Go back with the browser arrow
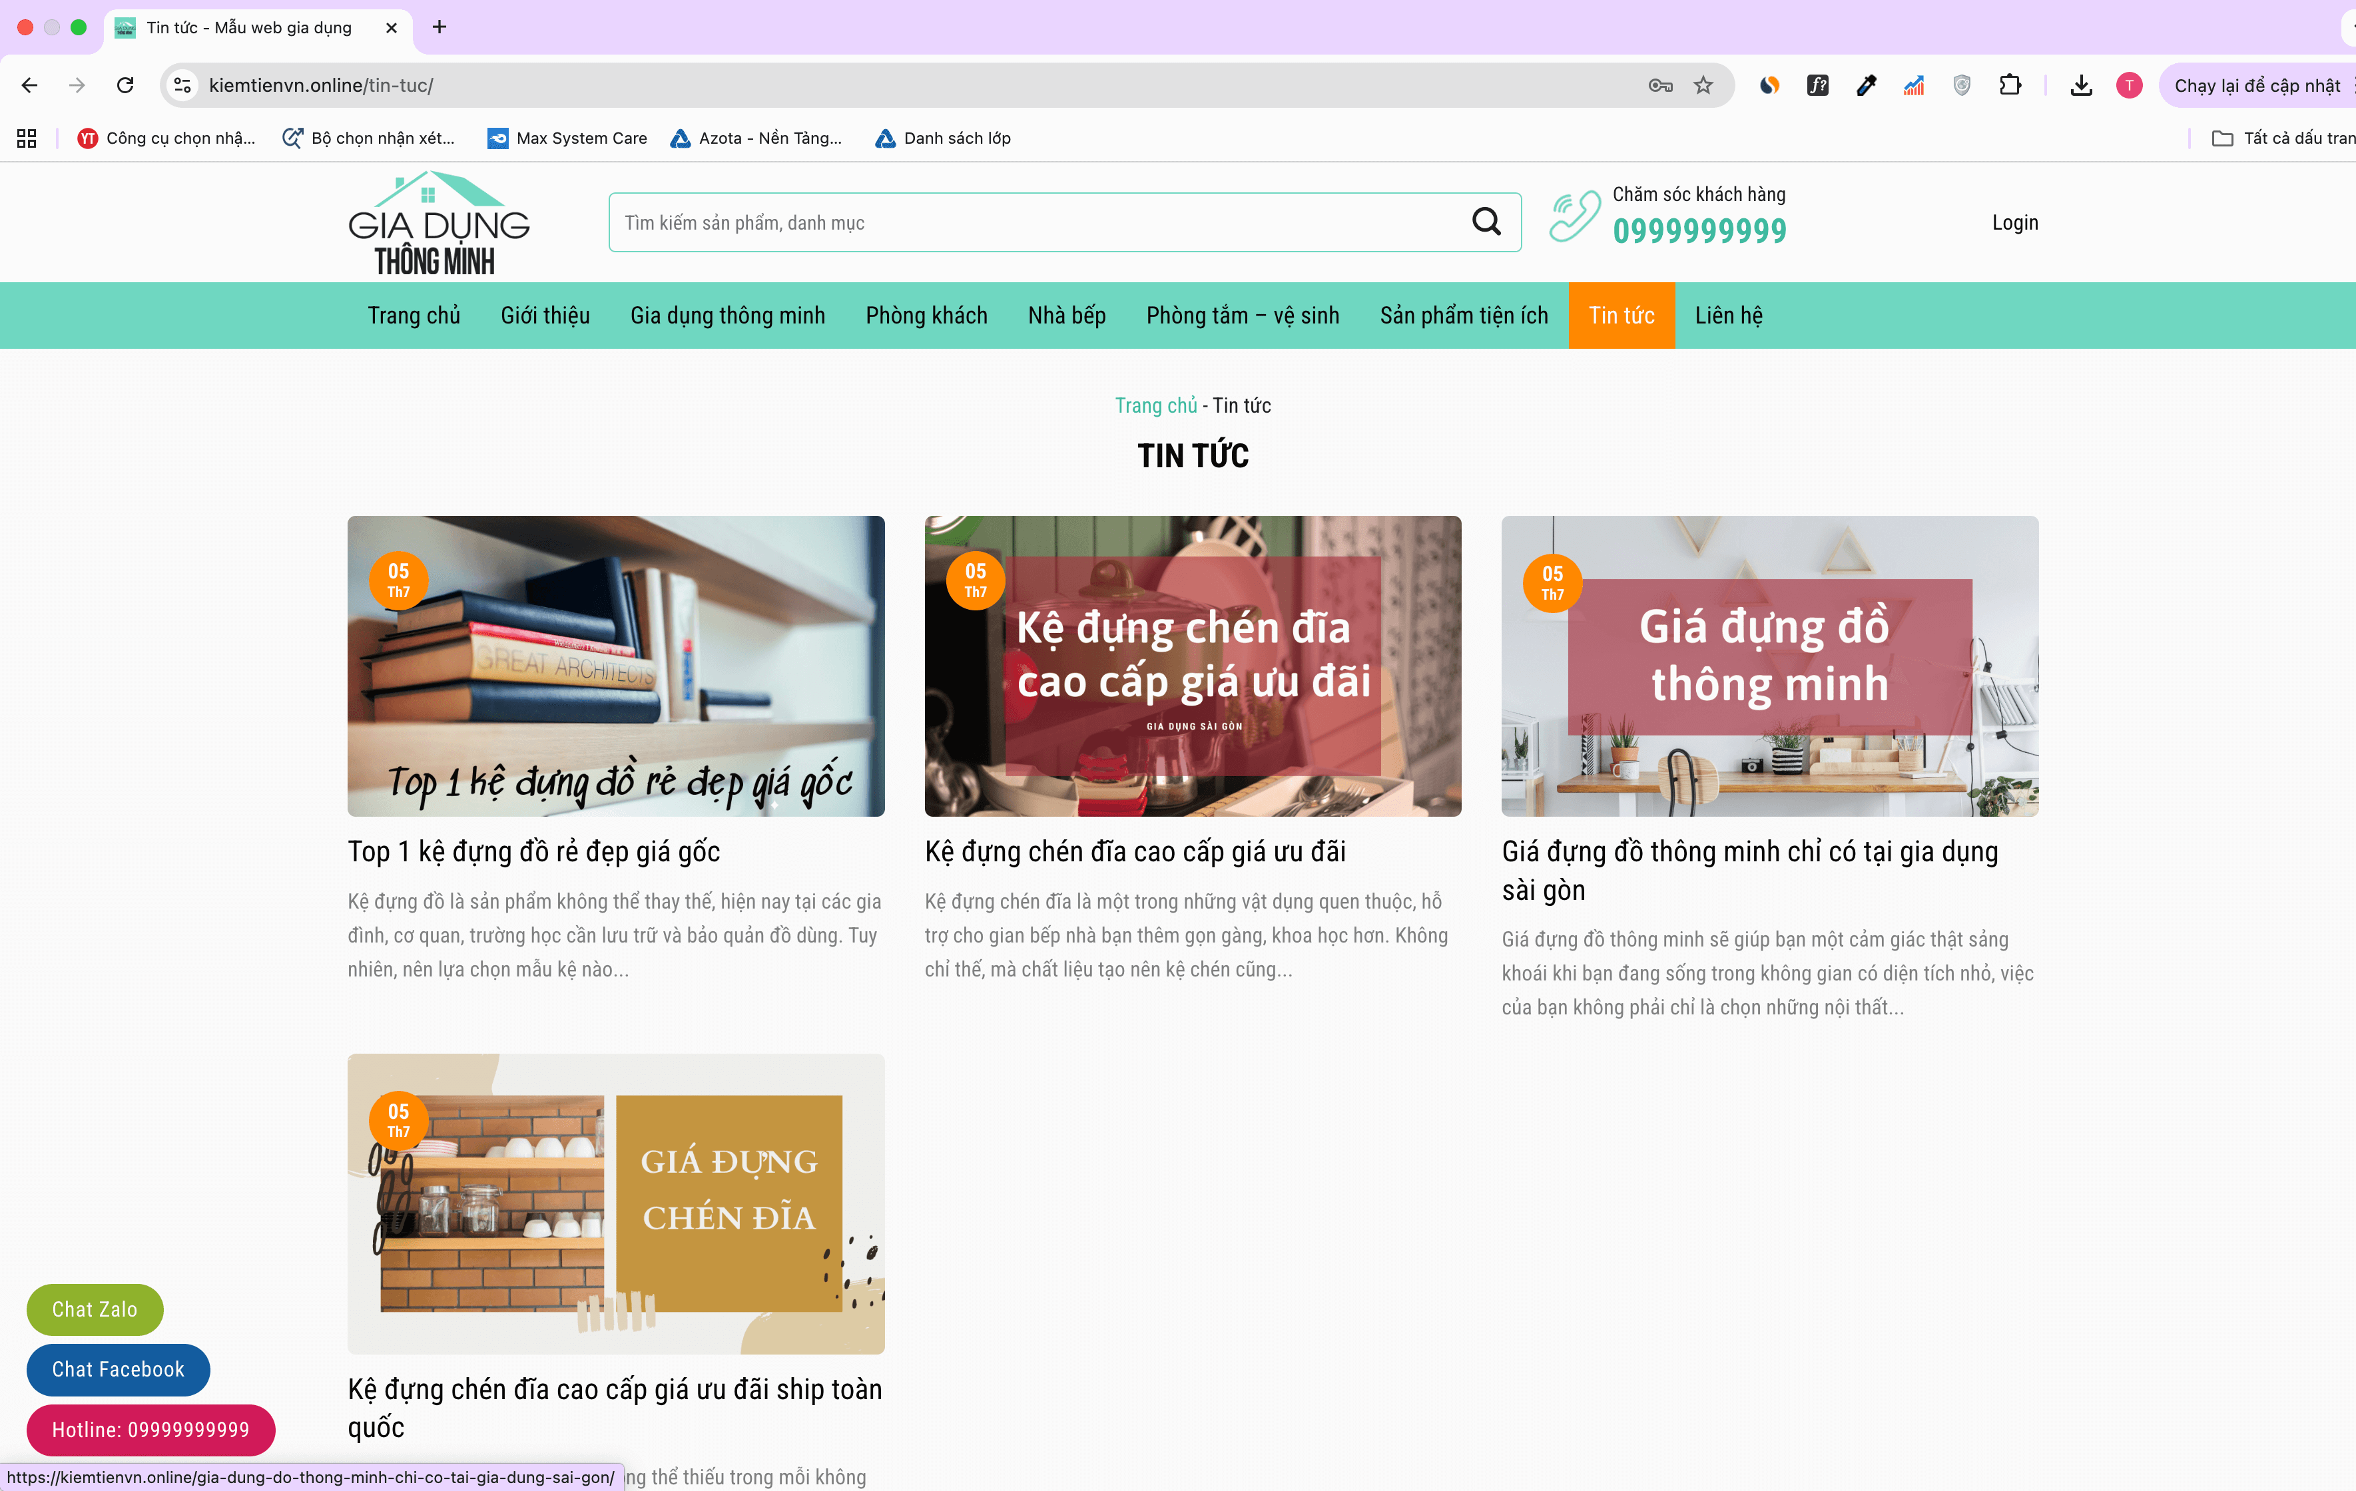2356x1491 pixels. click(29, 85)
